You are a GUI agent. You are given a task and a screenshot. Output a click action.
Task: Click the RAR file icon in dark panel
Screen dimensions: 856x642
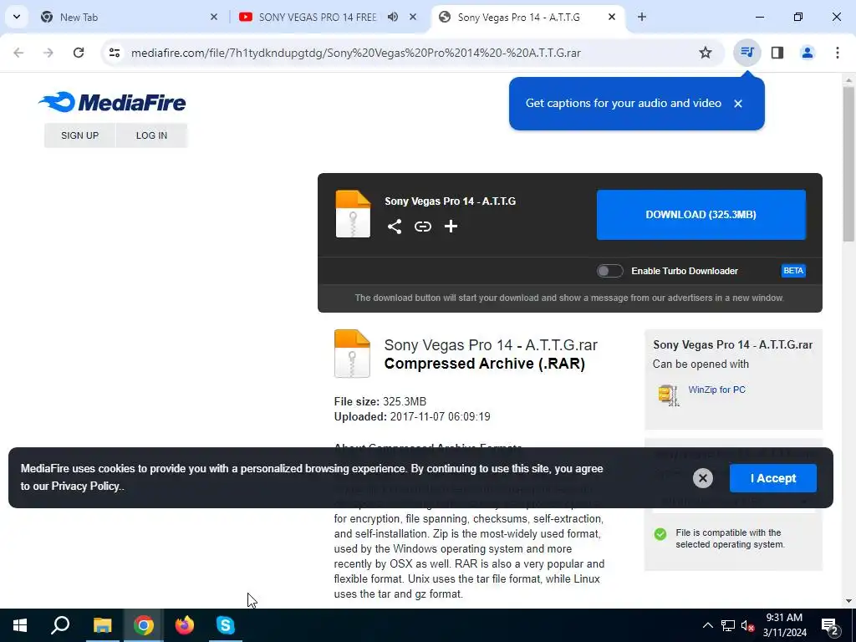[353, 214]
